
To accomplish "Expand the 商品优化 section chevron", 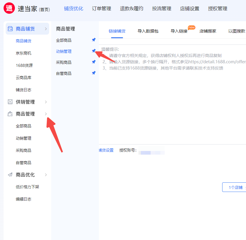I will 46,175.
